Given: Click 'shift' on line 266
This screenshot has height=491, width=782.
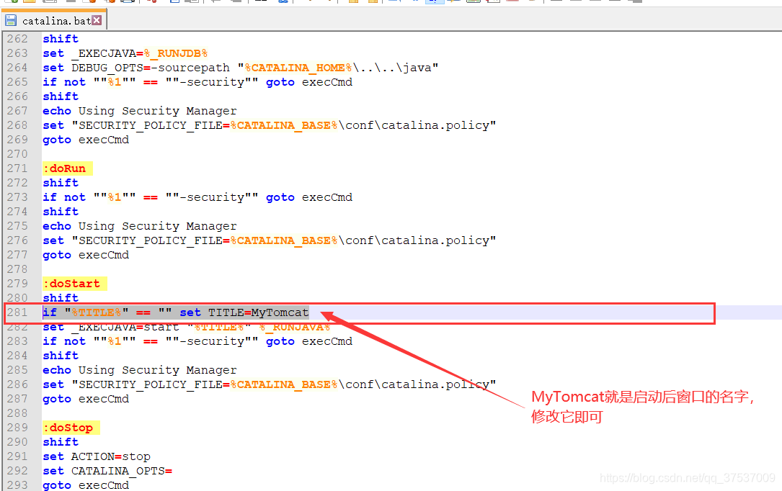Looking at the screenshot, I should click(x=61, y=96).
